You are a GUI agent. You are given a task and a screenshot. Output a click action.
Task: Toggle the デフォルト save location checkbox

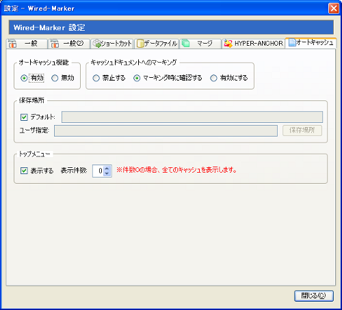24,117
